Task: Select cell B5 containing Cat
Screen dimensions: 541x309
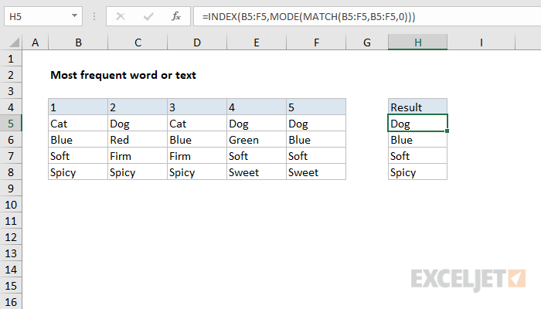Action: [x=78, y=124]
